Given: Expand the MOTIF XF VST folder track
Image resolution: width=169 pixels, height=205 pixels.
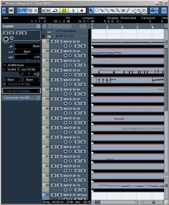Looking at the screenshot, I should 49,36.
